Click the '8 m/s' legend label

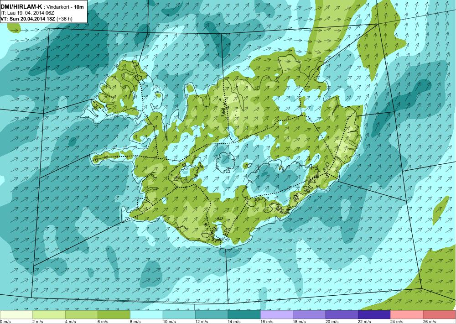tap(135, 322)
